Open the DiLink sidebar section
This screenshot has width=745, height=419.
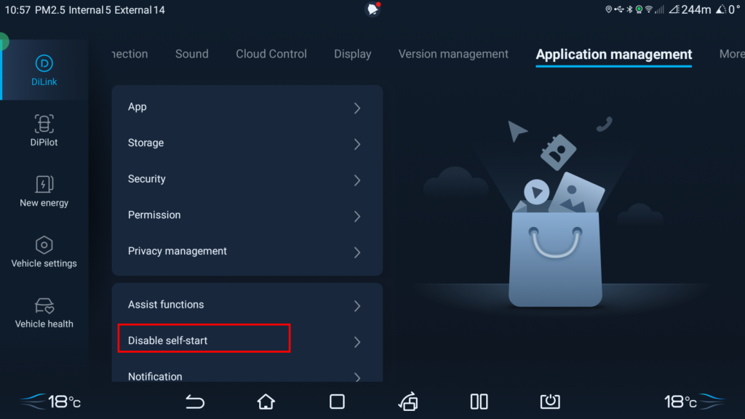tap(44, 71)
